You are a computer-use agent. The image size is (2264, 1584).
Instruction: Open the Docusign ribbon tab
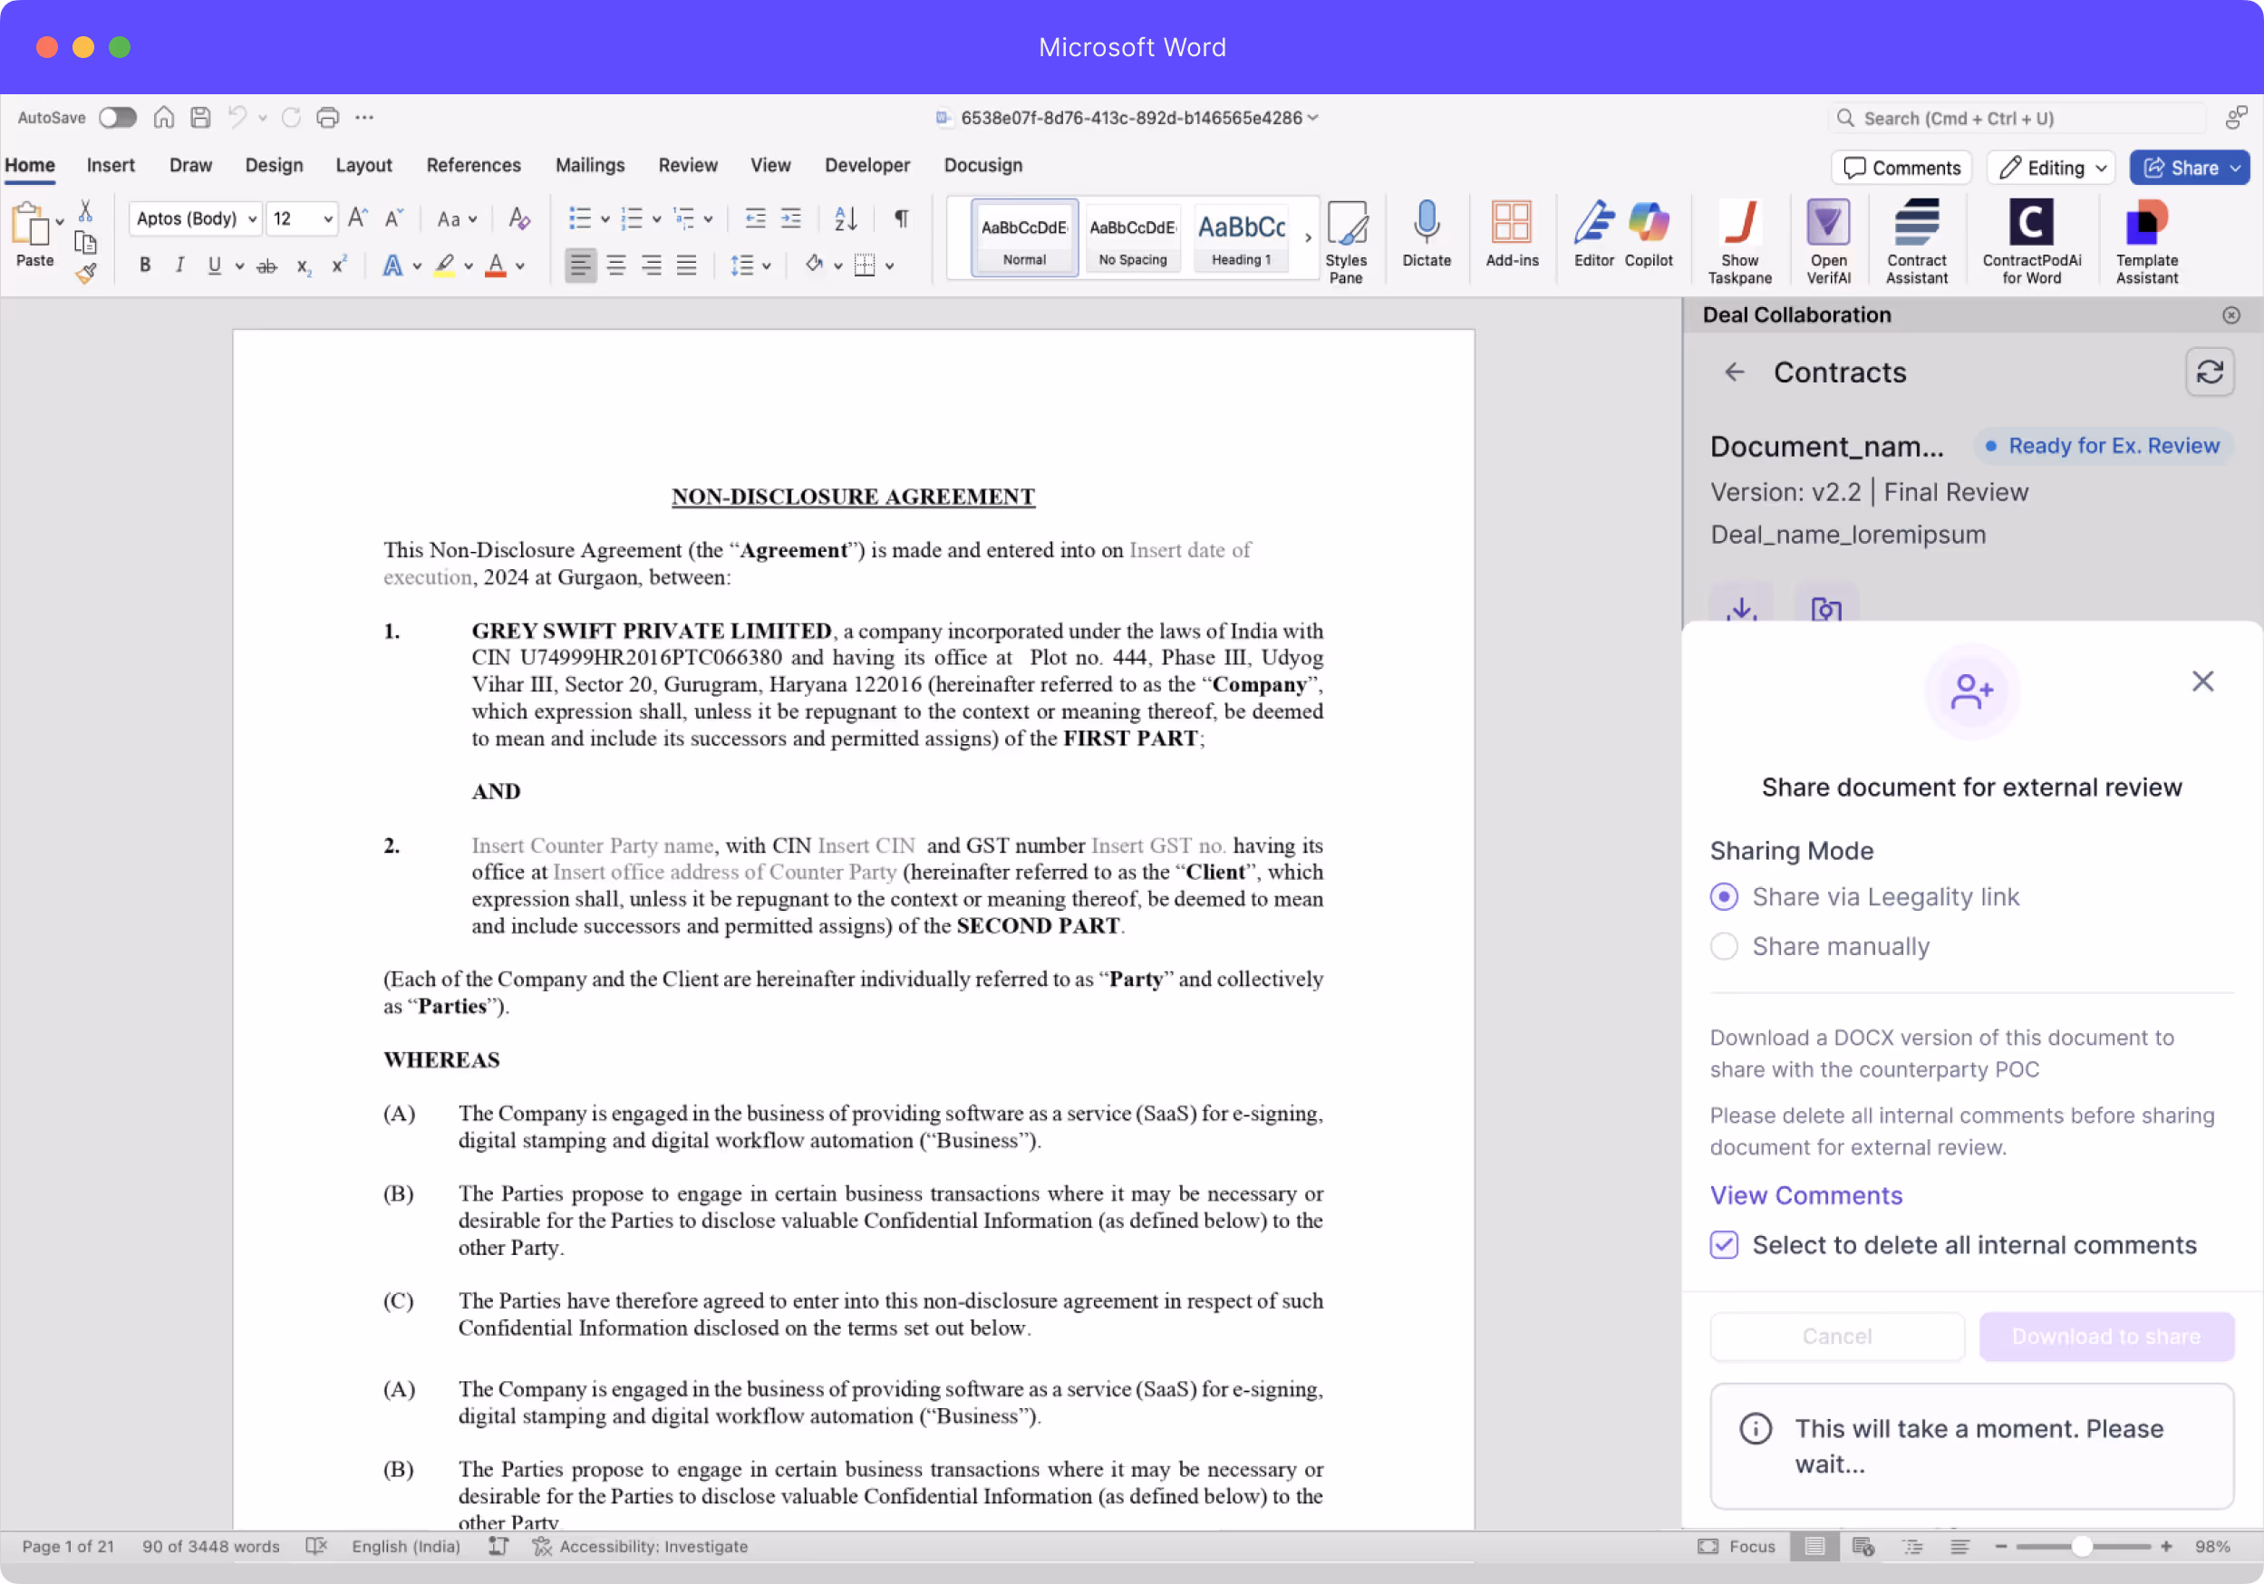point(982,166)
